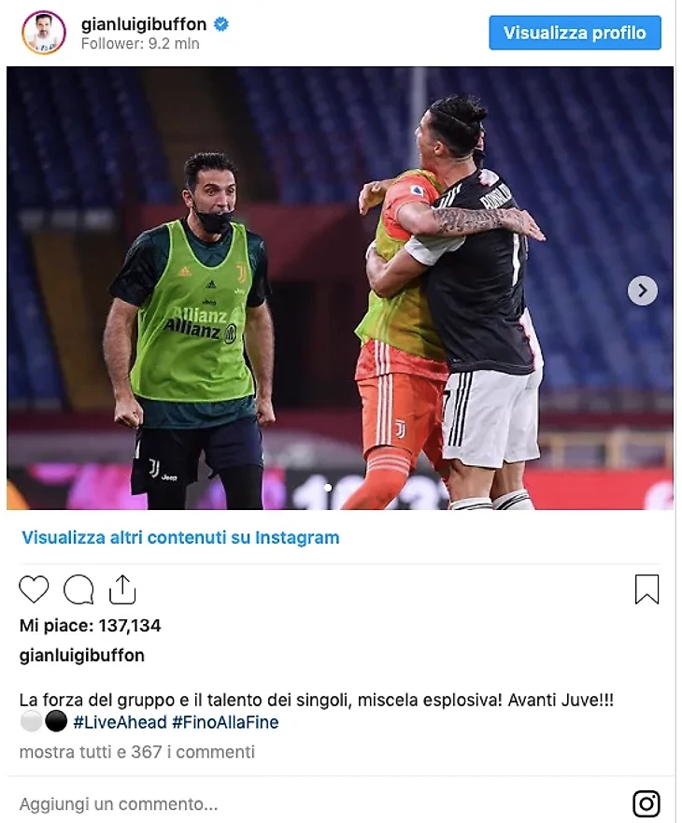Click the carousel position dot on photo
The image size is (682, 823).
pyautogui.click(x=328, y=488)
